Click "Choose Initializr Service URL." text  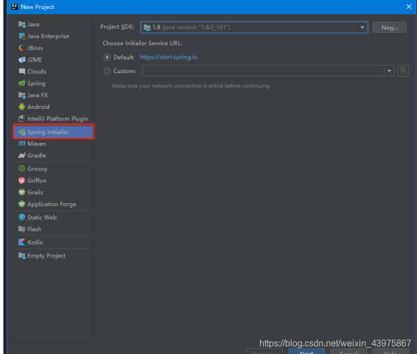pyautogui.click(x=143, y=44)
